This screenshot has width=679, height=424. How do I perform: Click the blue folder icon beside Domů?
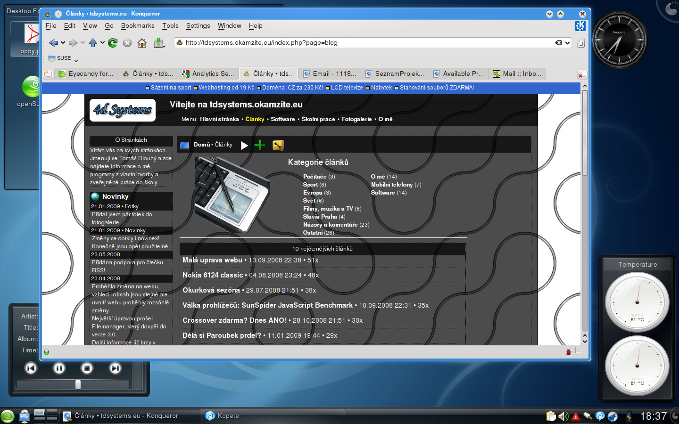pyautogui.click(x=185, y=146)
